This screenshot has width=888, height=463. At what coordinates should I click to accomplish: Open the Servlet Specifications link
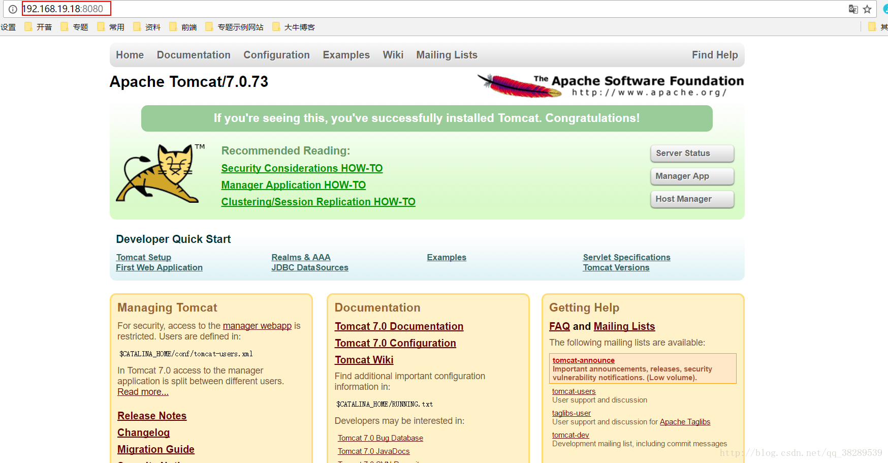pyautogui.click(x=626, y=257)
